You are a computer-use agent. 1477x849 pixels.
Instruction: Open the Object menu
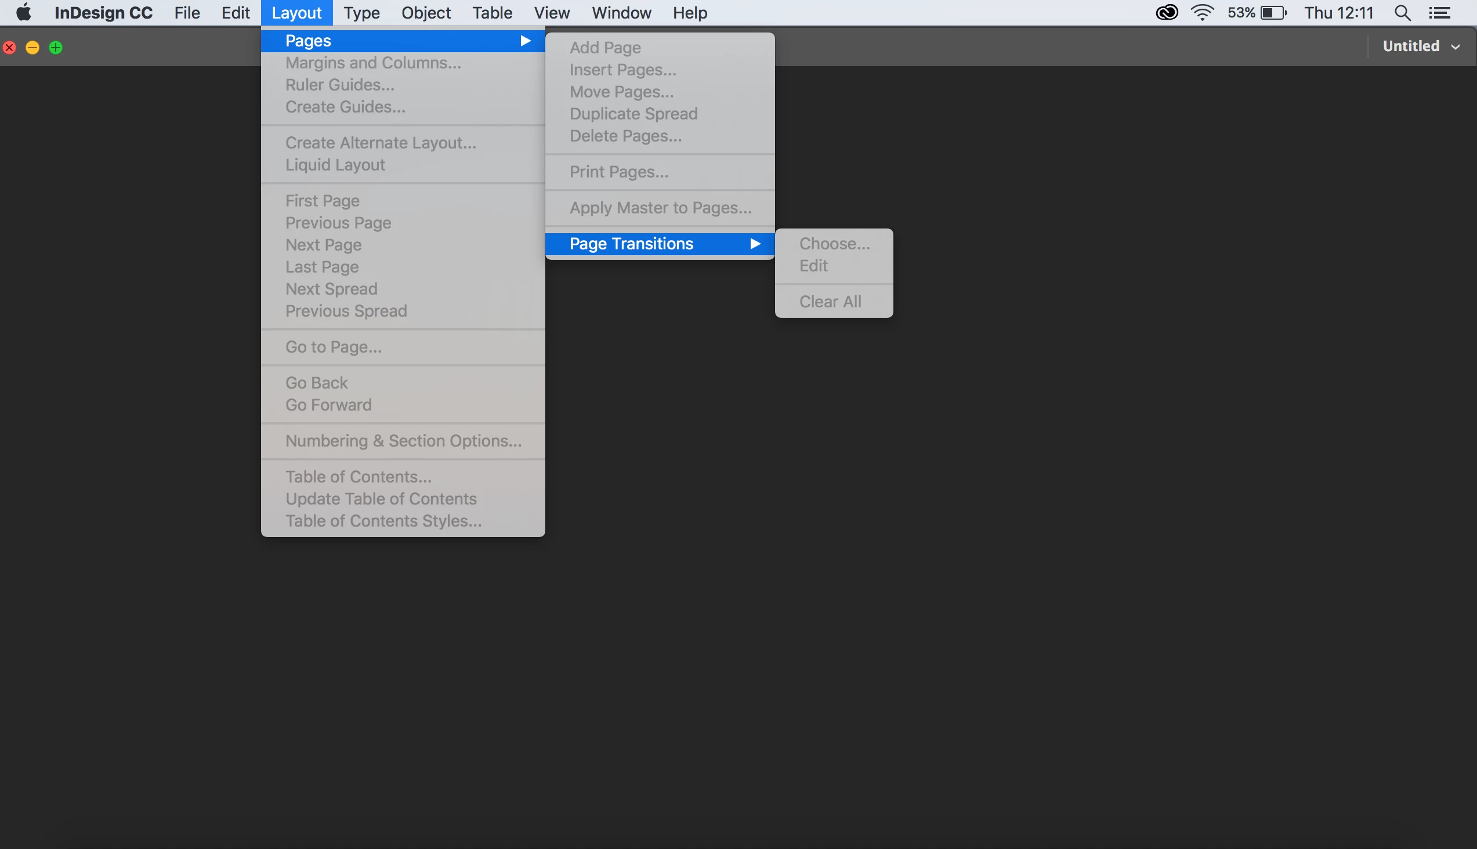pos(426,12)
